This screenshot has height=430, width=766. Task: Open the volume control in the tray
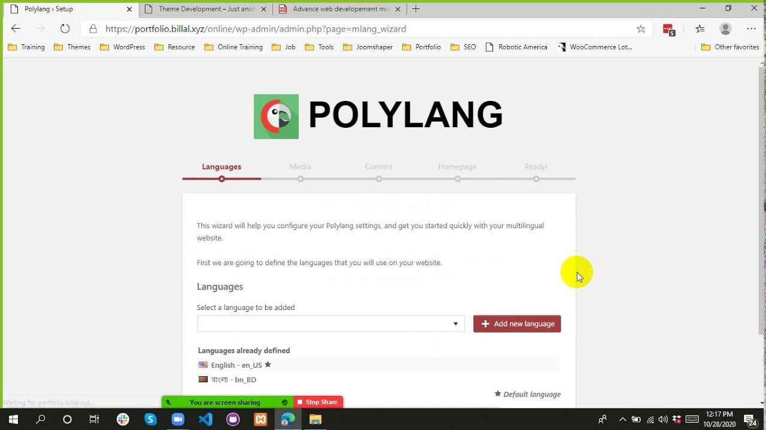[x=663, y=419]
